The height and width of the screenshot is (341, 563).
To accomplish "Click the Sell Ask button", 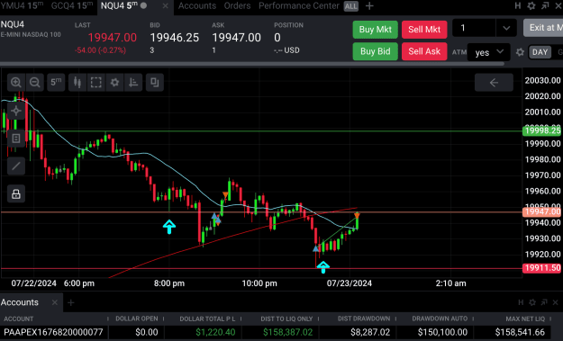I will click(424, 51).
